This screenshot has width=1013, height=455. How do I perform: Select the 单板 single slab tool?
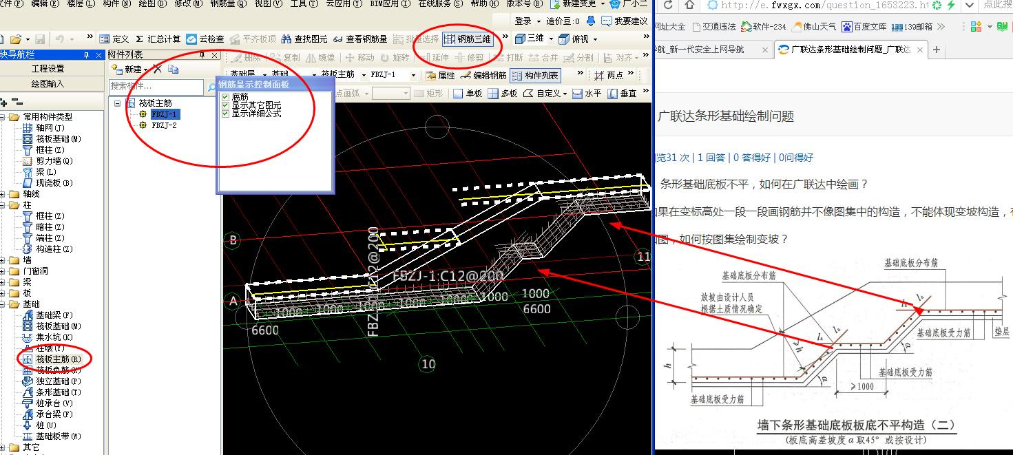[x=467, y=94]
